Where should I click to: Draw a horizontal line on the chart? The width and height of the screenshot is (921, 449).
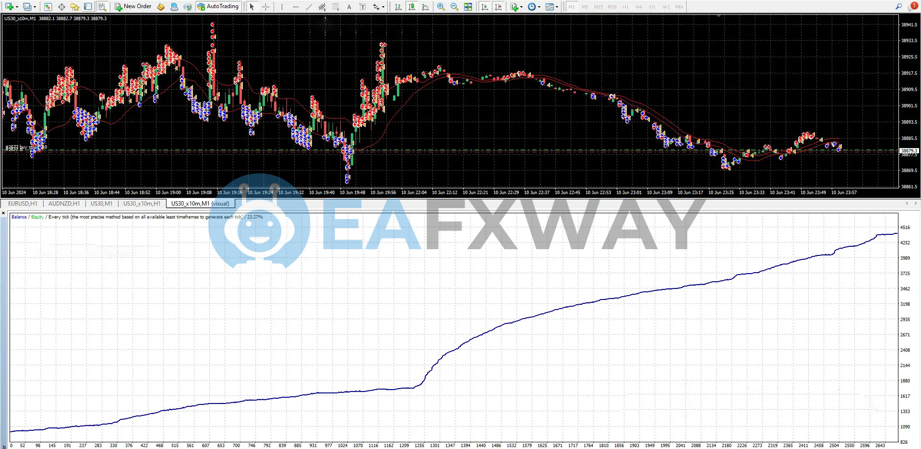(x=296, y=6)
